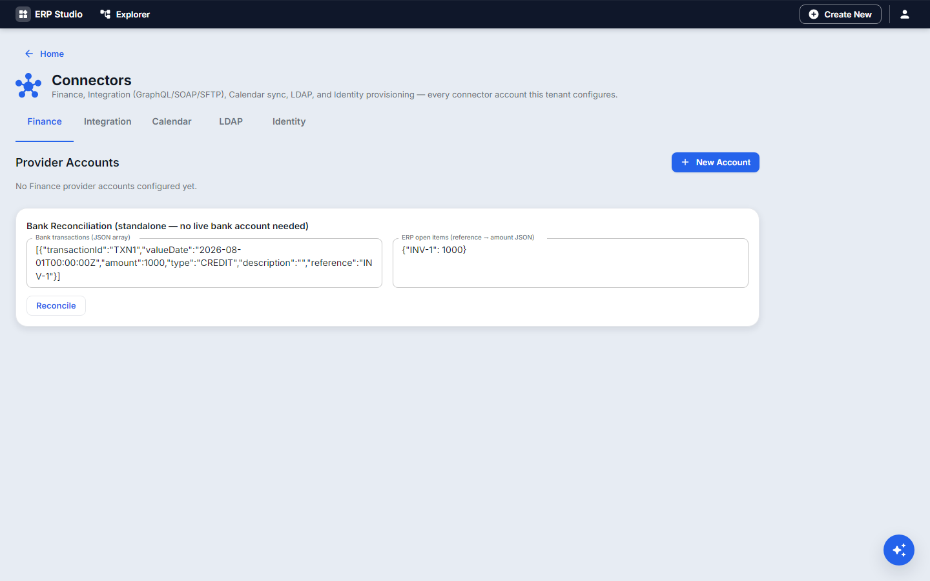Click the Connectors page title
The width and height of the screenshot is (930, 581).
(92, 80)
